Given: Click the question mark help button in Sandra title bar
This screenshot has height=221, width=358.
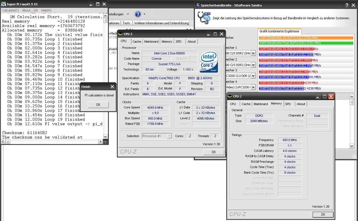Looking at the screenshot, I should point(347,5).
